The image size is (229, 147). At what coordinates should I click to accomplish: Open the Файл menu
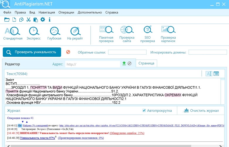[x=7, y=12]
